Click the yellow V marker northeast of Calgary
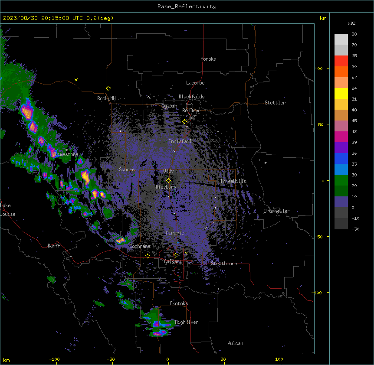 [x=186, y=253]
